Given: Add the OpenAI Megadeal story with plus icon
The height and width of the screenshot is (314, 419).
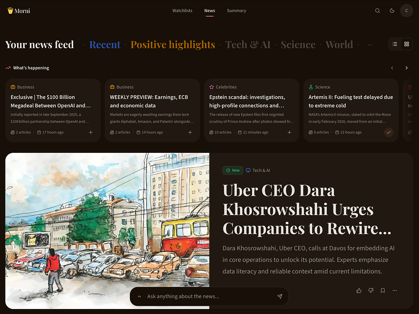Looking at the screenshot, I should (91, 132).
